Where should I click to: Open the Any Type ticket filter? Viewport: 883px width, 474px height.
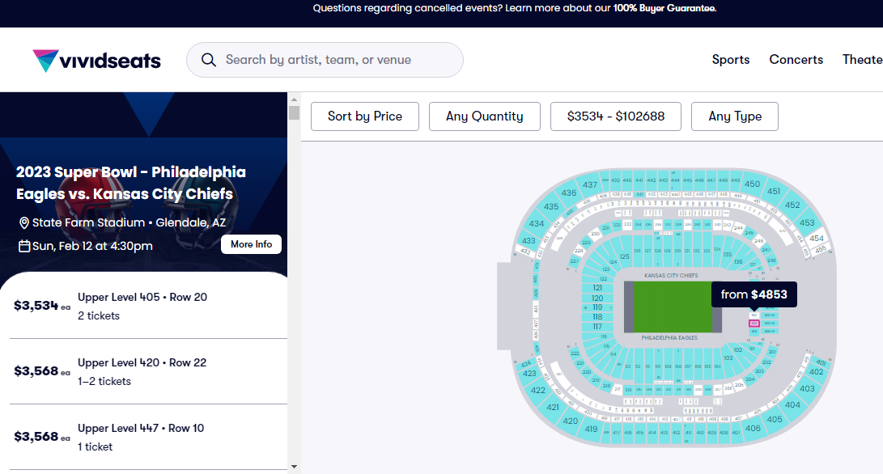click(x=734, y=116)
